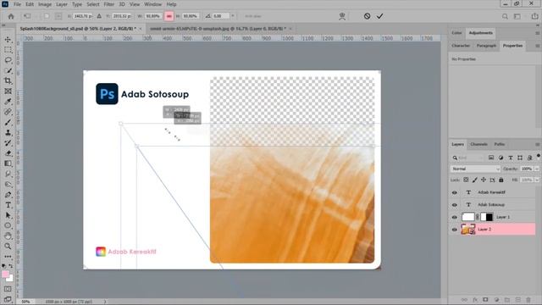The width and height of the screenshot is (542, 305).
Task: Select the Frame tool
Action: (8, 91)
